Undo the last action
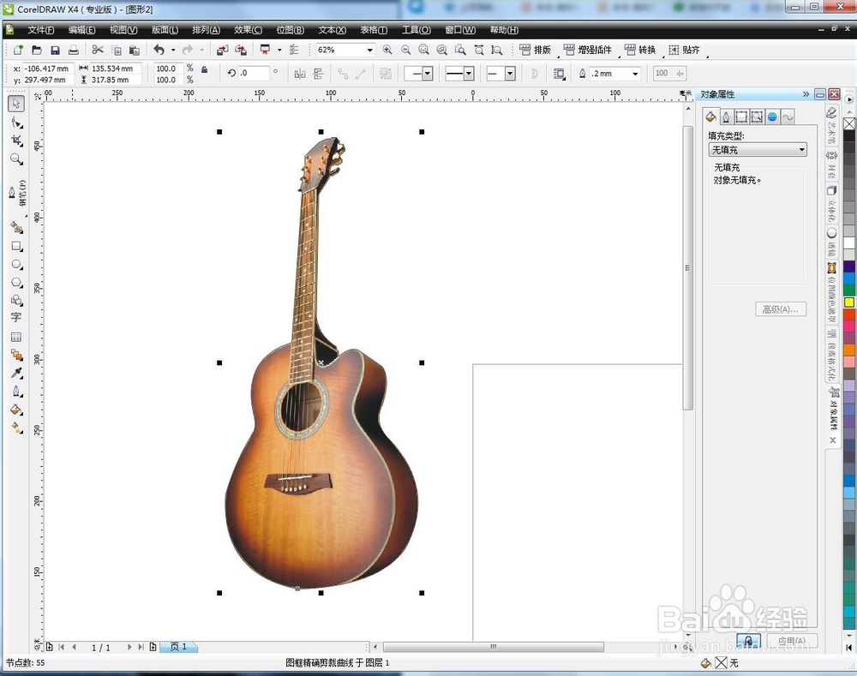Screen dimensions: 857x676 click(159, 50)
